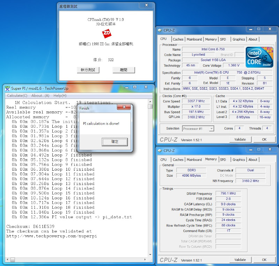Click the Checksum: B611E539 line in Super PI

(30, 227)
